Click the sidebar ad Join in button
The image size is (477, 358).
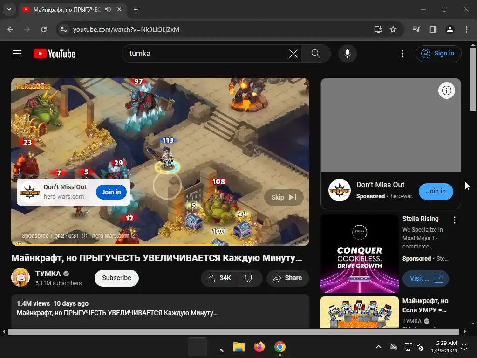(436, 191)
